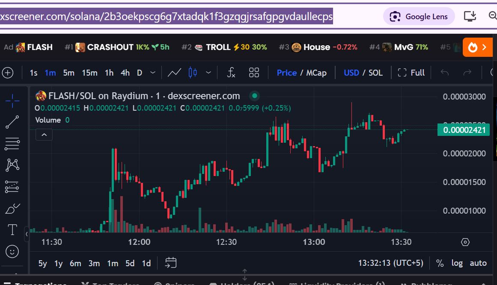
Task: Select the forecasting and measurement tool
Action: tap(12, 187)
